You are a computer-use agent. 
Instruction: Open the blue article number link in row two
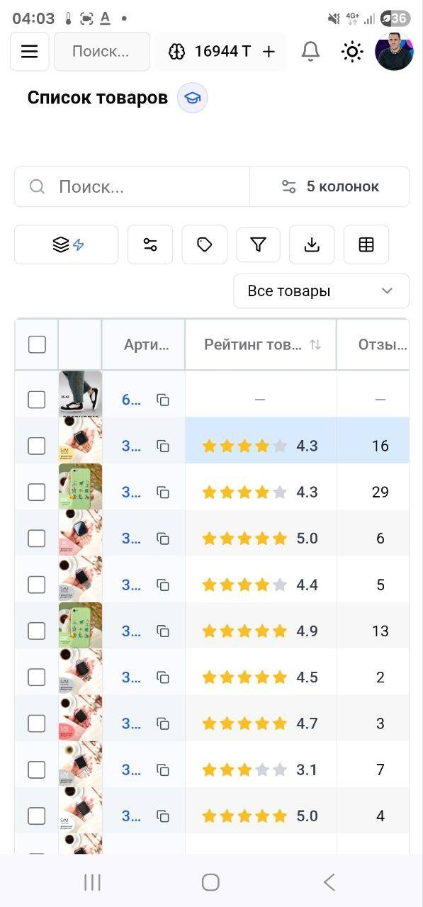pos(130,446)
